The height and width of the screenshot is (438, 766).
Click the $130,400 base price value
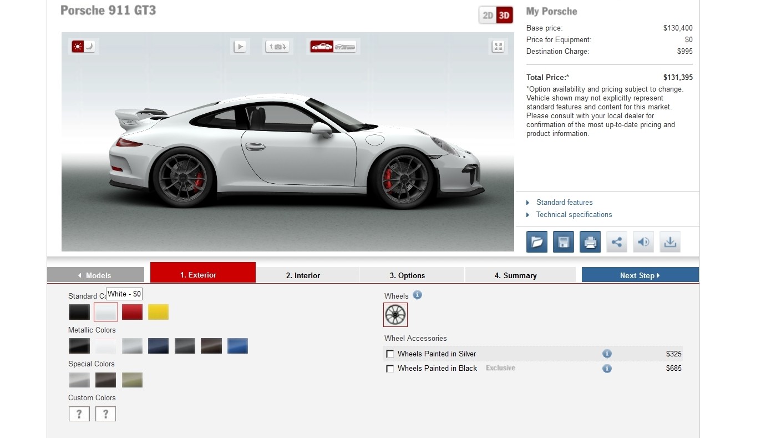678,28
